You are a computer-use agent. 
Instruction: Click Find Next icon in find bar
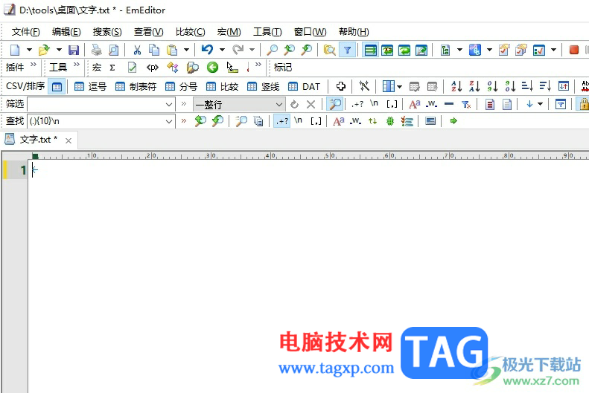[217, 121]
